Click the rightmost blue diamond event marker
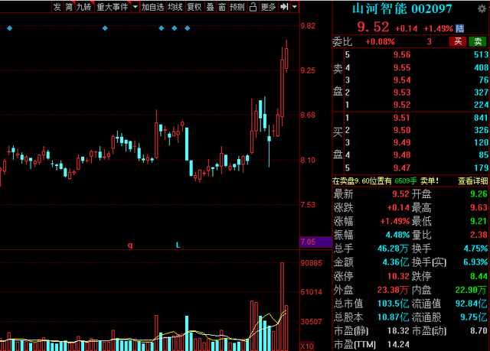Image resolution: width=490 pixels, height=351 pixels. click(188, 28)
